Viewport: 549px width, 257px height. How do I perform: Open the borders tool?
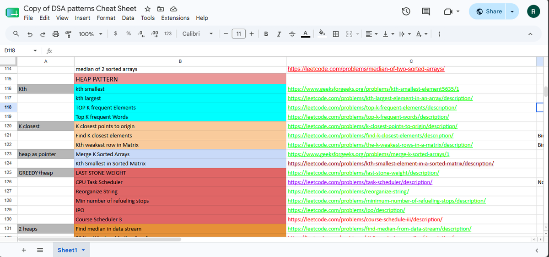pyautogui.click(x=335, y=34)
